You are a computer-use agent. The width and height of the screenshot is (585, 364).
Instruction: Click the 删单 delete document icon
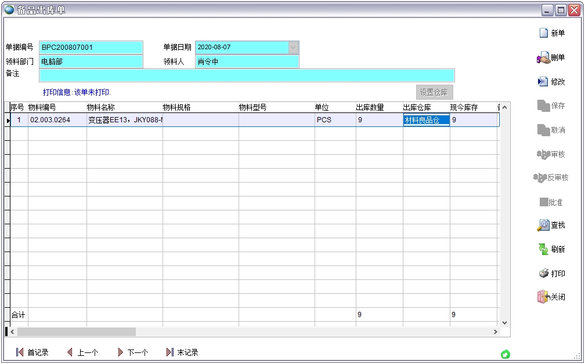(x=544, y=58)
